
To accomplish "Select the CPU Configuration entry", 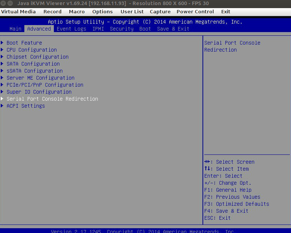I will (32, 50).
